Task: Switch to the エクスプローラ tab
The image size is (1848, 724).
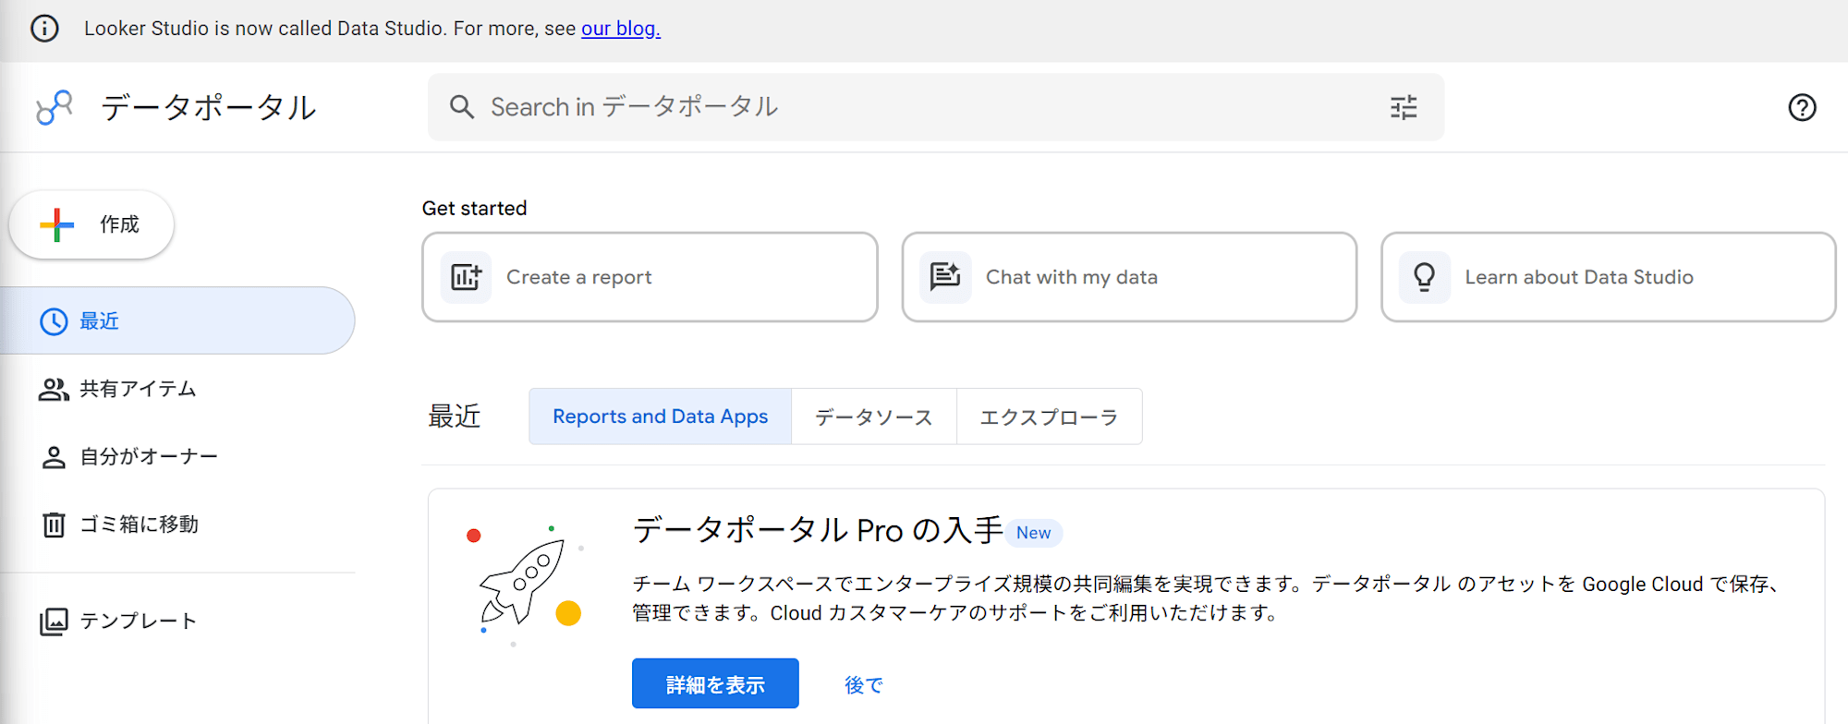Action: click(1049, 417)
